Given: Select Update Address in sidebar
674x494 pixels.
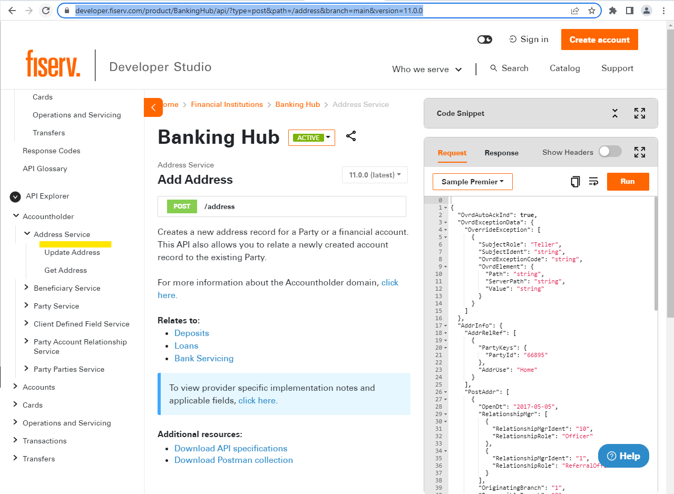Looking at the screenshot, I should pyautogui.click(x=72, y=252).
